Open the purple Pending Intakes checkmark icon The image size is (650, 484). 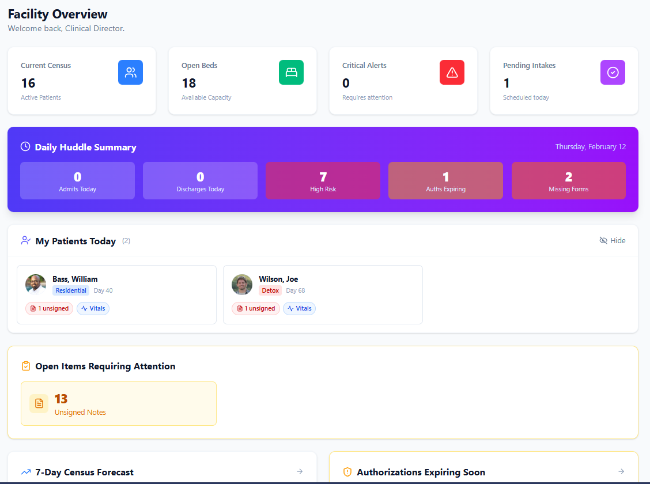point(613,72)
